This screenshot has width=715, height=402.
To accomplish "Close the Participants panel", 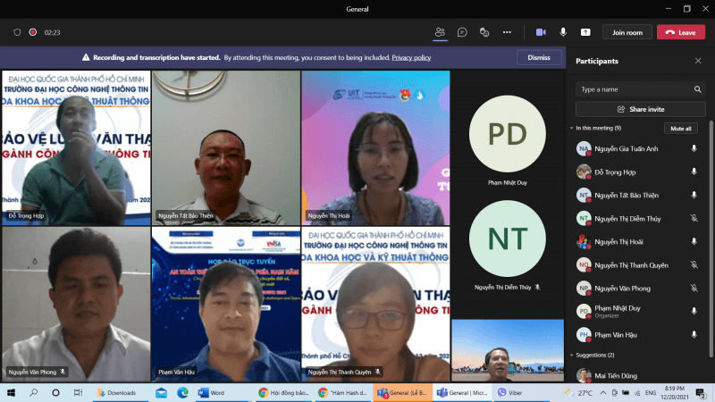I will (698, 61).
